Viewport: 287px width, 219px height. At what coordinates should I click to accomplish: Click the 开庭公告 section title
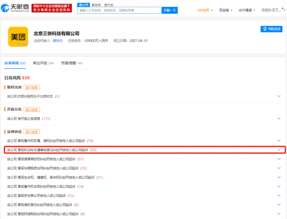pyautogui.click(x=14, y=109)
